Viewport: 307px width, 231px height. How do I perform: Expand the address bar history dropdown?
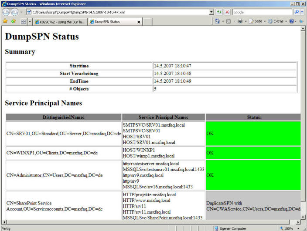coord(211,12)
